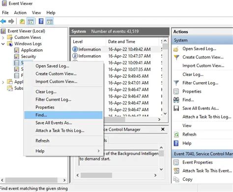
Task: Click the blue Help toolbar icon
Action: (x=41, y=21)
